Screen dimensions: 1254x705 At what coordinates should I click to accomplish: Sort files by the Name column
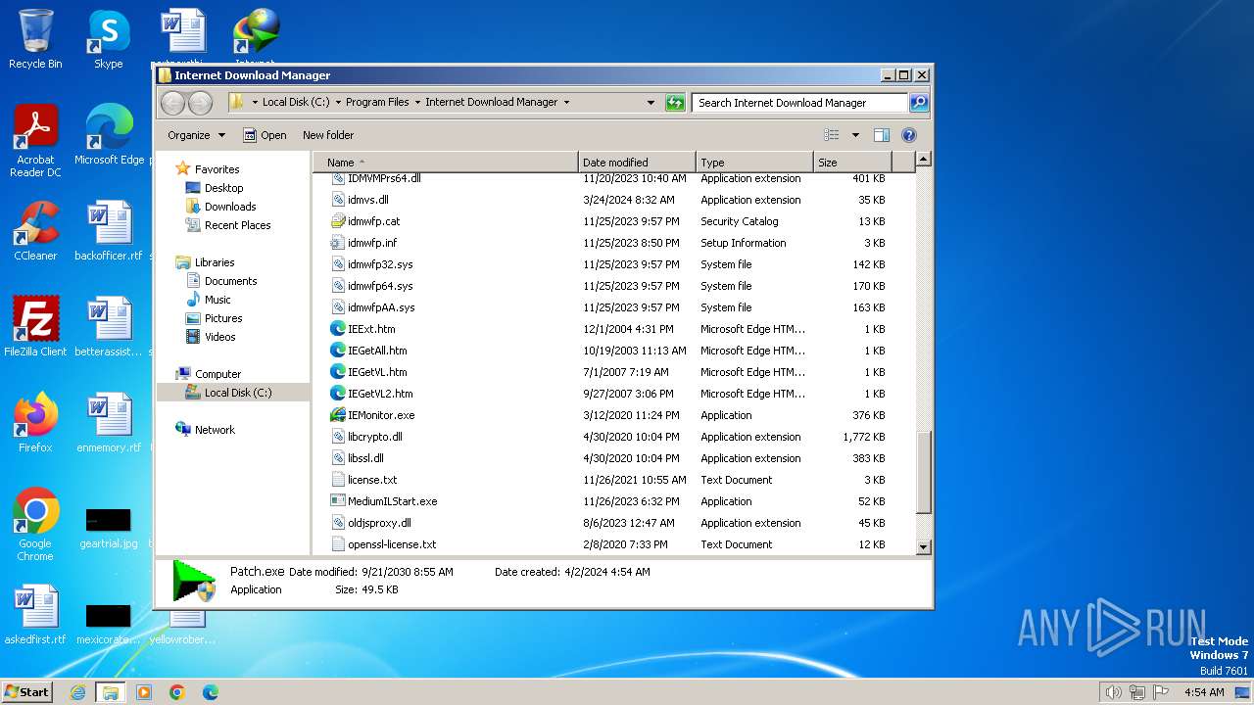(447, 163)
